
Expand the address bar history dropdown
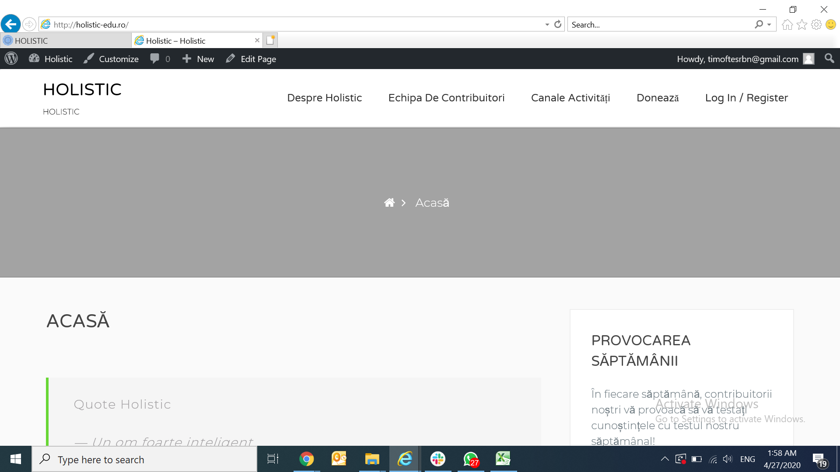tap(547, 24)
